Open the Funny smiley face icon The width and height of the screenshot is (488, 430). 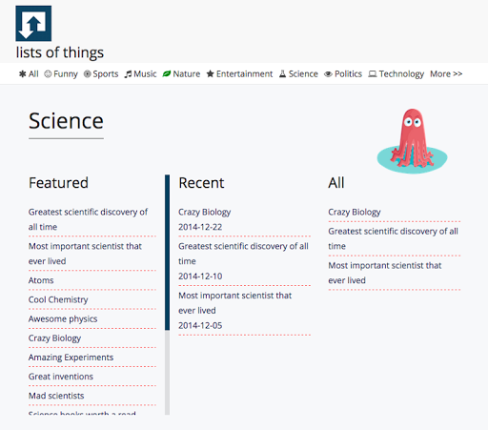click(48, 74)
